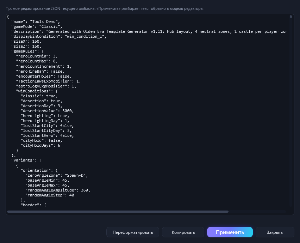300x243 pixels.
Task: Click the "heroCountMax": 8 line
Action: tap(37, 61)
